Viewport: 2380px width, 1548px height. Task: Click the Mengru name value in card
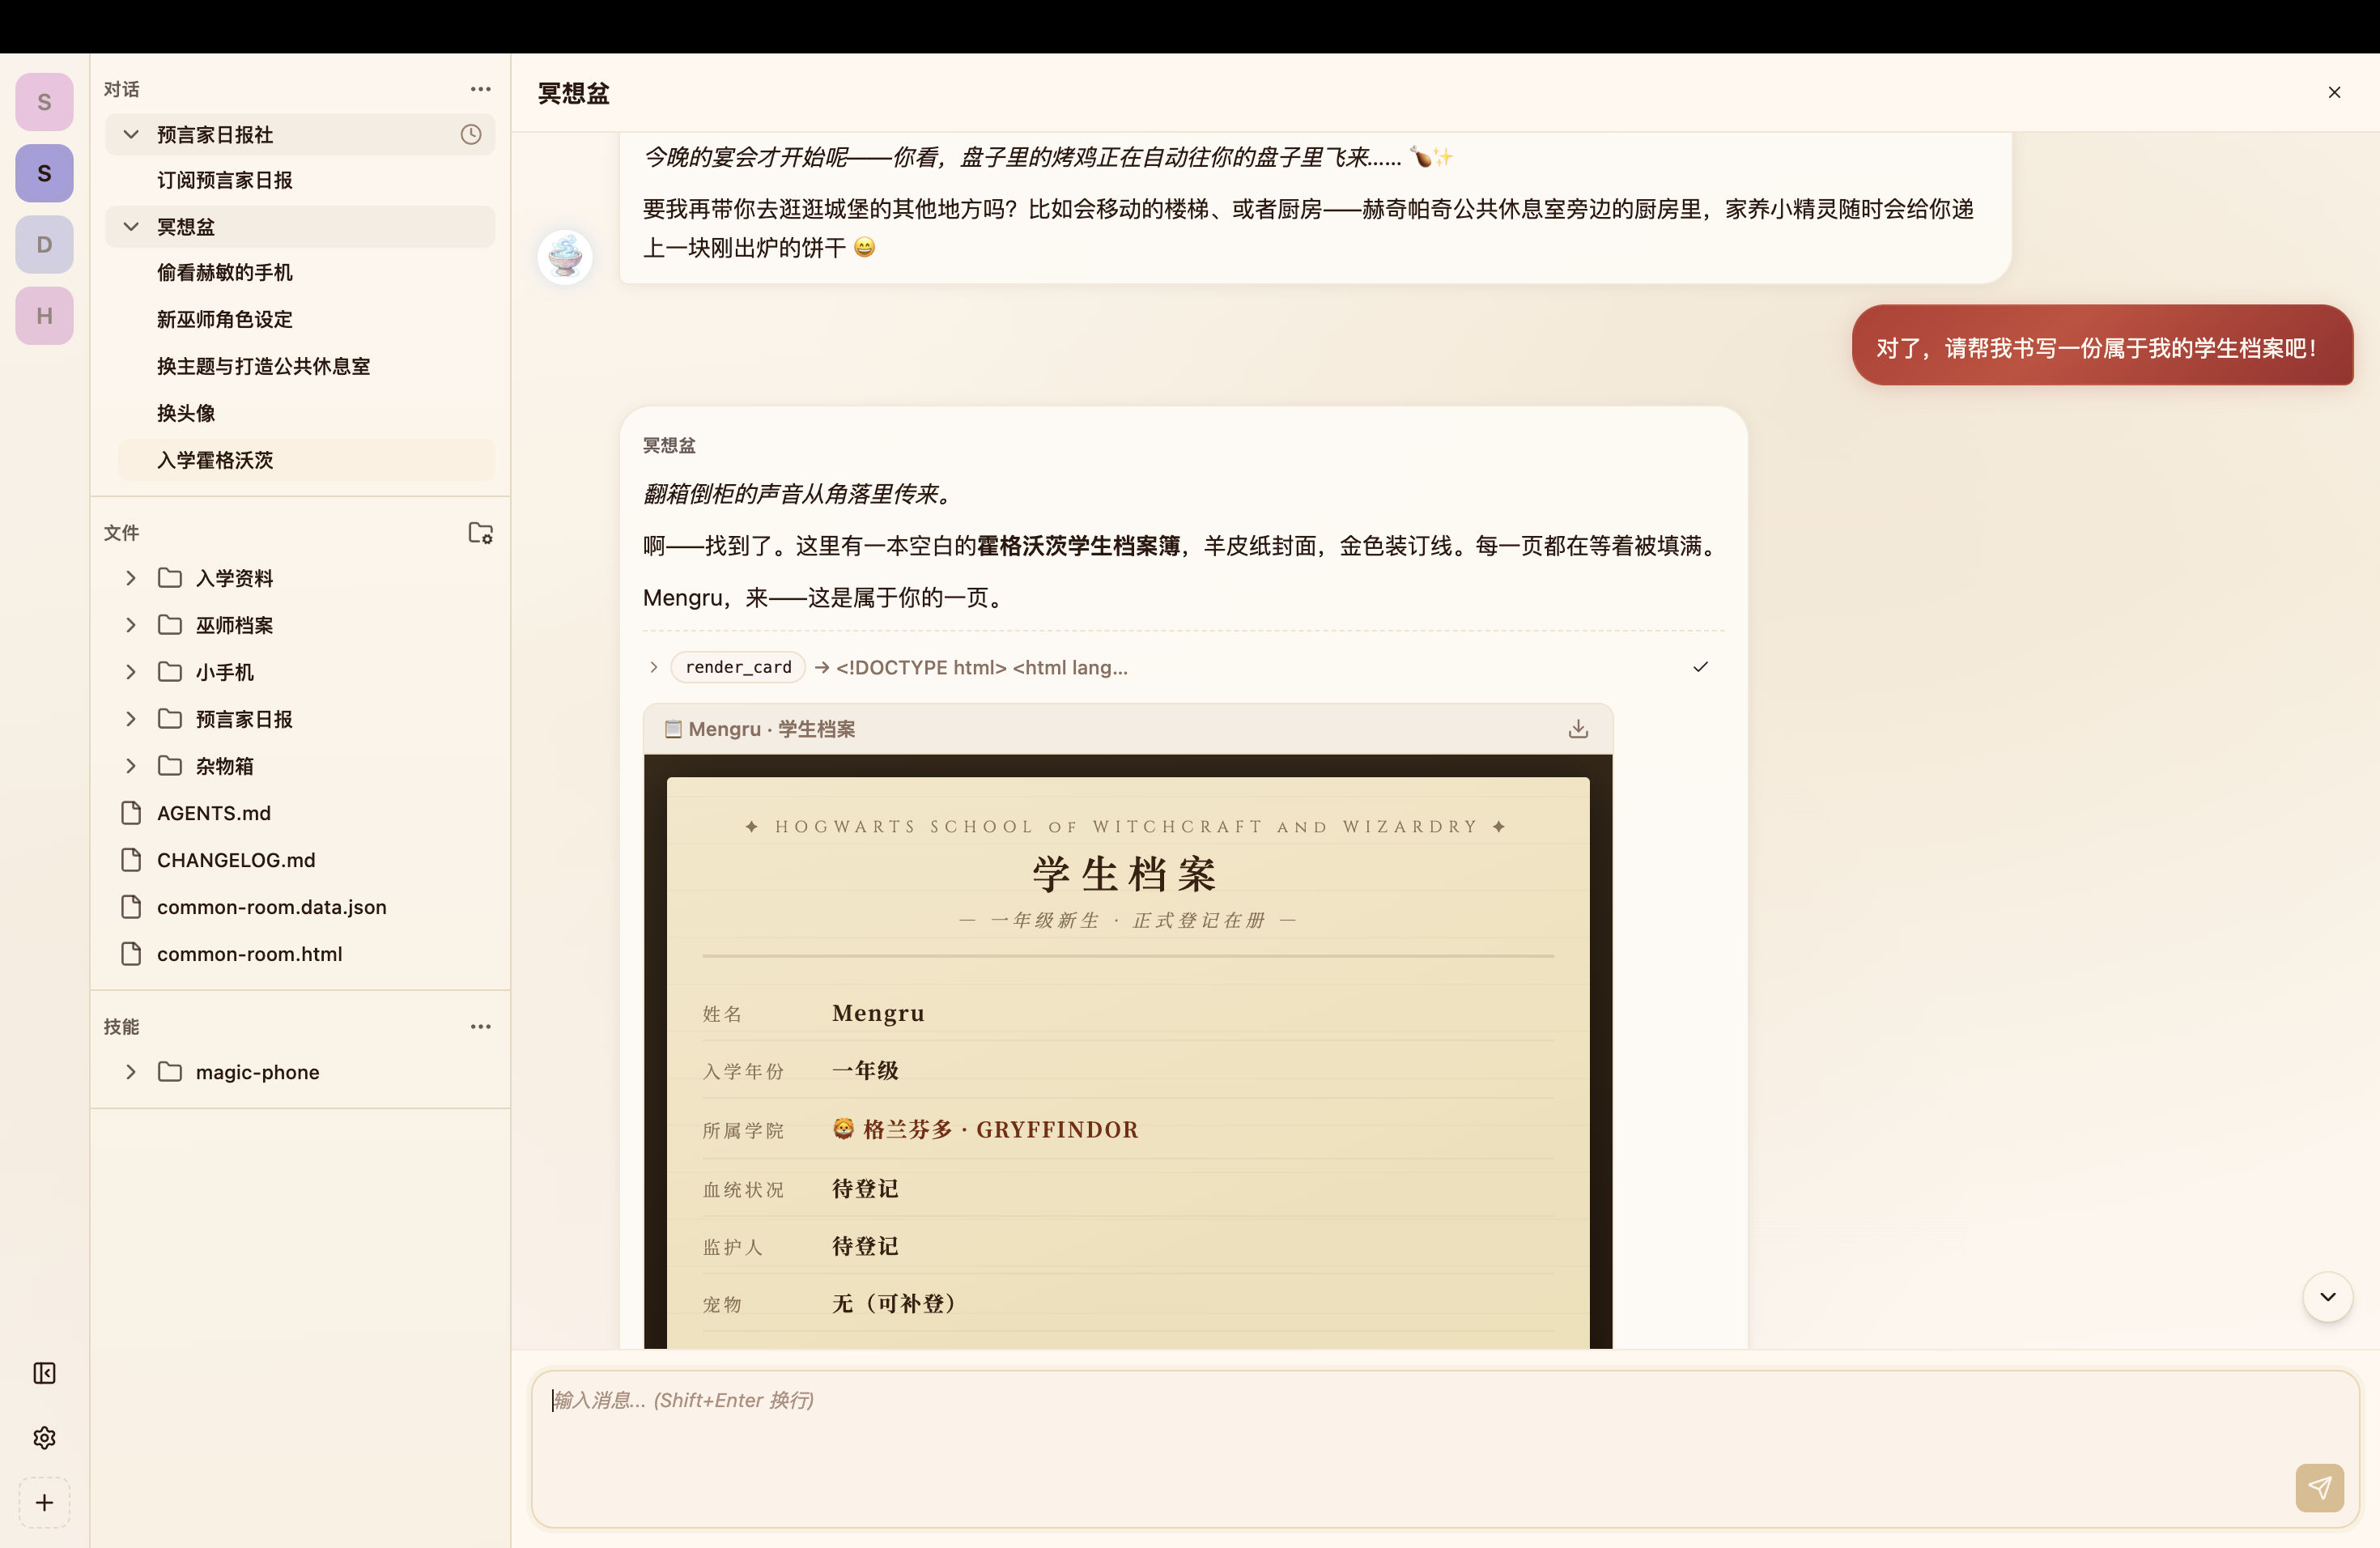(878, 1013)
